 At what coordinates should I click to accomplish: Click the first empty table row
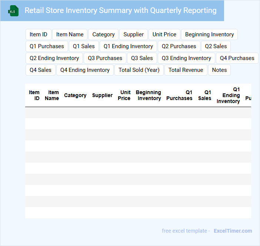tap(138, 113)
